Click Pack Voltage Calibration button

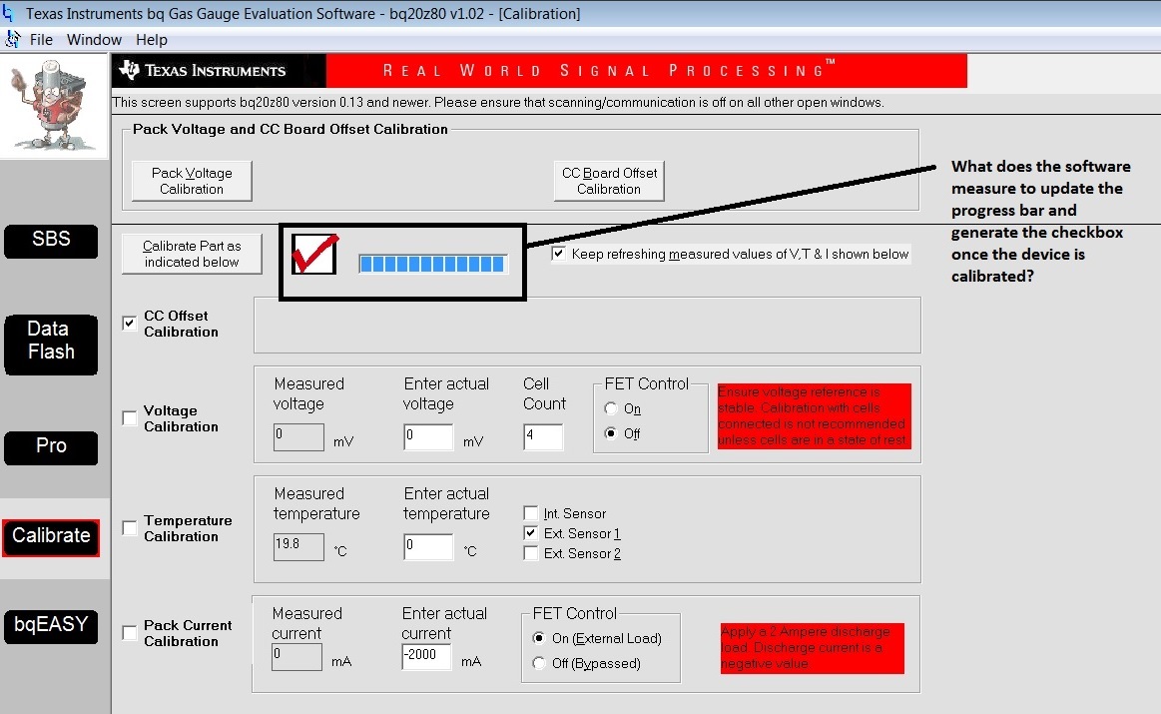pyautogui.click(x=192, y=181)
